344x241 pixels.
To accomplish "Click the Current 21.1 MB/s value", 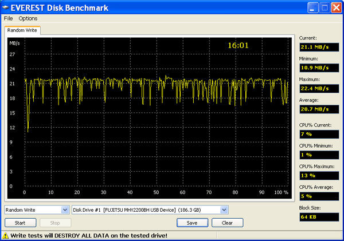I will pyautogui.click(x=319, y=47).
